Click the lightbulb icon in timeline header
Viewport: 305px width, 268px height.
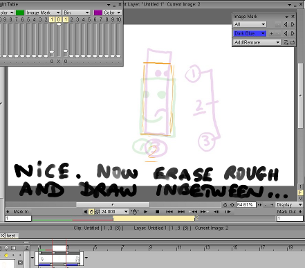(x=6, y=248)
